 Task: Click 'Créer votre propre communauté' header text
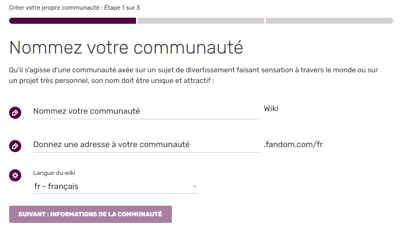point(51,8)
